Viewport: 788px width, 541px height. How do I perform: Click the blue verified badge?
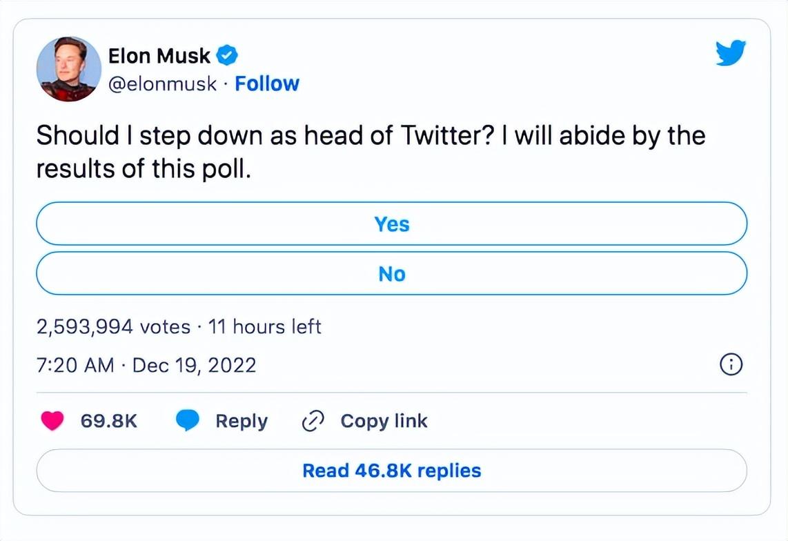[228, 55]
